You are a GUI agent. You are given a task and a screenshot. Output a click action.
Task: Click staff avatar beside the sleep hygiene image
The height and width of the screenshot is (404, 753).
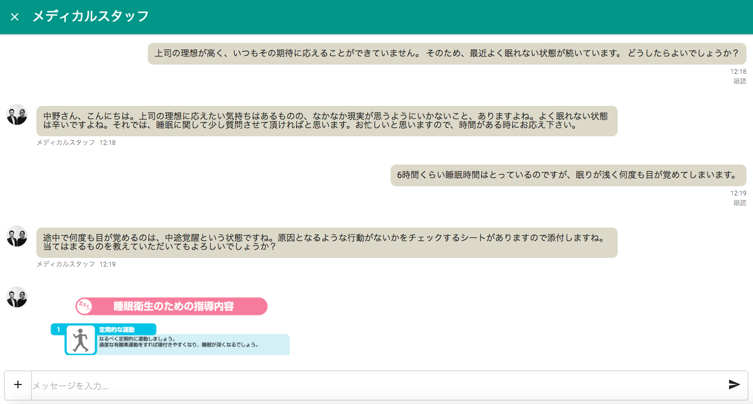point(17,297)
